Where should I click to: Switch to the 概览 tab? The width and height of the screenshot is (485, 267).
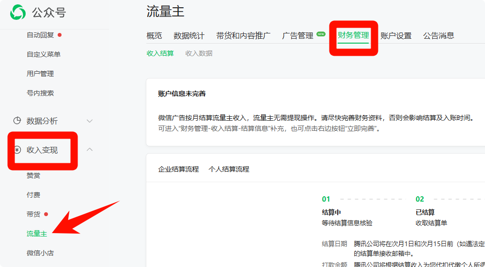click(x=155, y=35)
